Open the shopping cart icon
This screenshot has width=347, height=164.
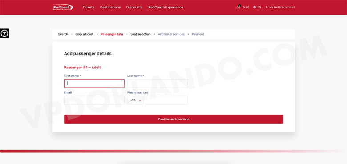[238, 7]
